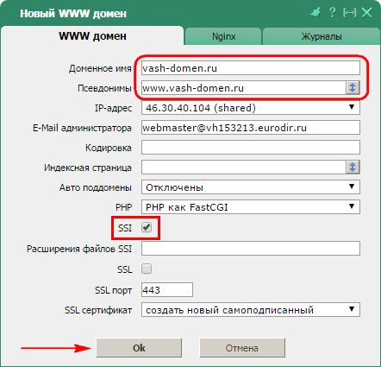Click the pin icon in title bar
This screenshot has width=381, height=367.
point(315,13)
